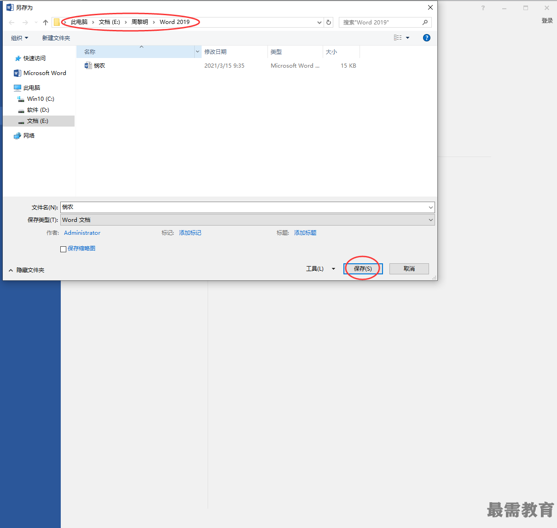Sort by the 大小 column header

click(x=341, y=52)
